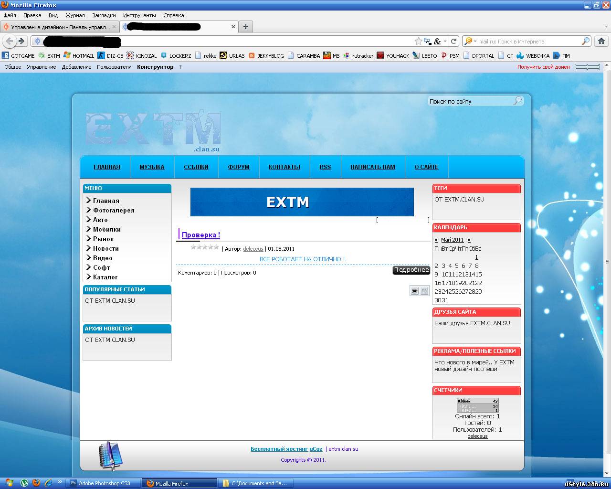Open the JEKKYBLOG bookmark
Image resolution: width=611 pixels, height=489 pixels.
(x=266, y=55)
